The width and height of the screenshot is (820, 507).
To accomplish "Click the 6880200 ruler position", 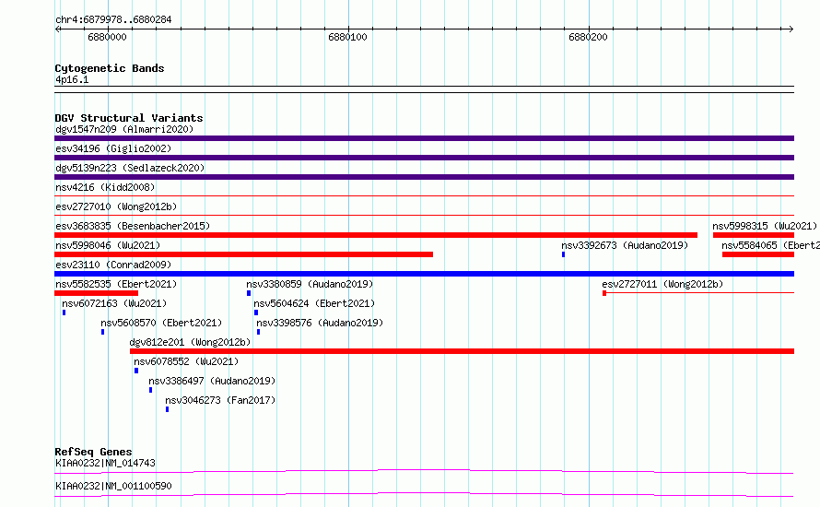I will pos(589,37).
